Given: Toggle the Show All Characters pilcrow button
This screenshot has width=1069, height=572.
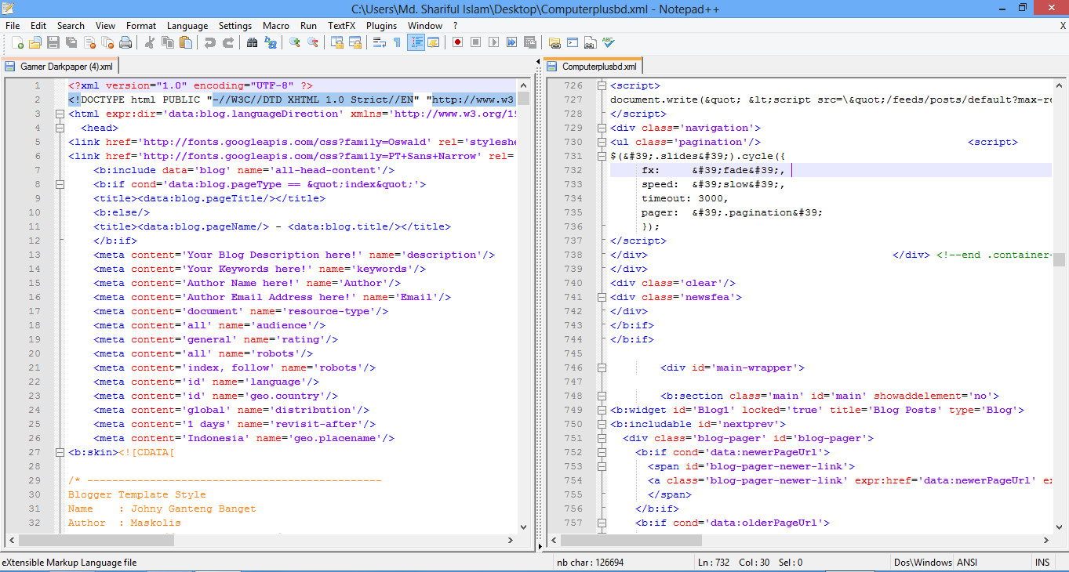Looking at the screenshot, I should [x=397, y=42].
